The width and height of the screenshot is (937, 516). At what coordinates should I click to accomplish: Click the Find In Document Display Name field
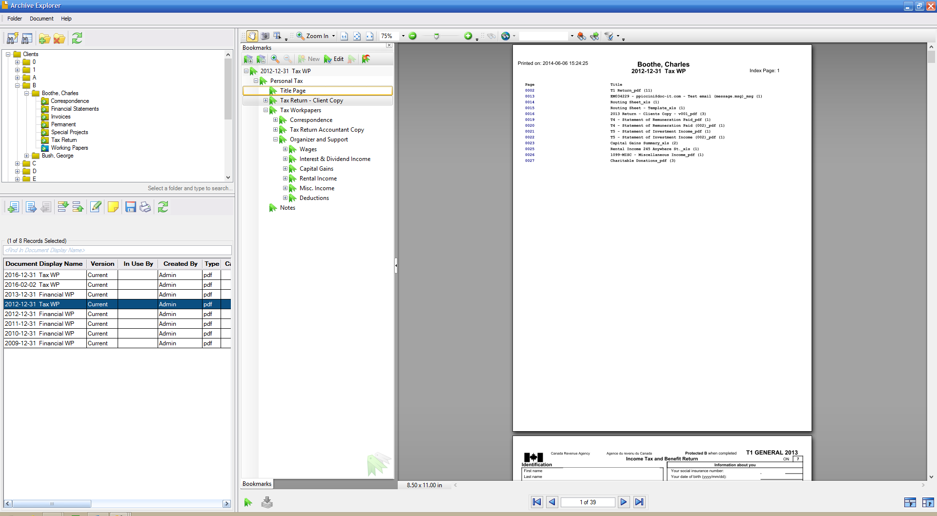[117, 250]
